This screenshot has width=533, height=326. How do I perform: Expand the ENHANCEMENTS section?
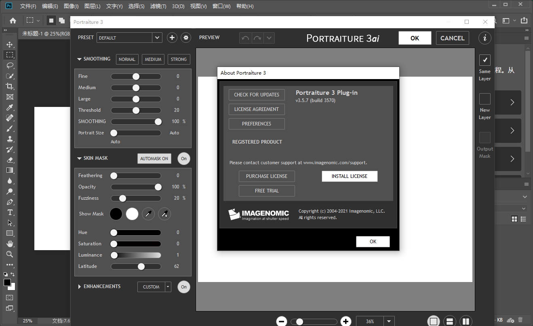[x=80, y=286]
